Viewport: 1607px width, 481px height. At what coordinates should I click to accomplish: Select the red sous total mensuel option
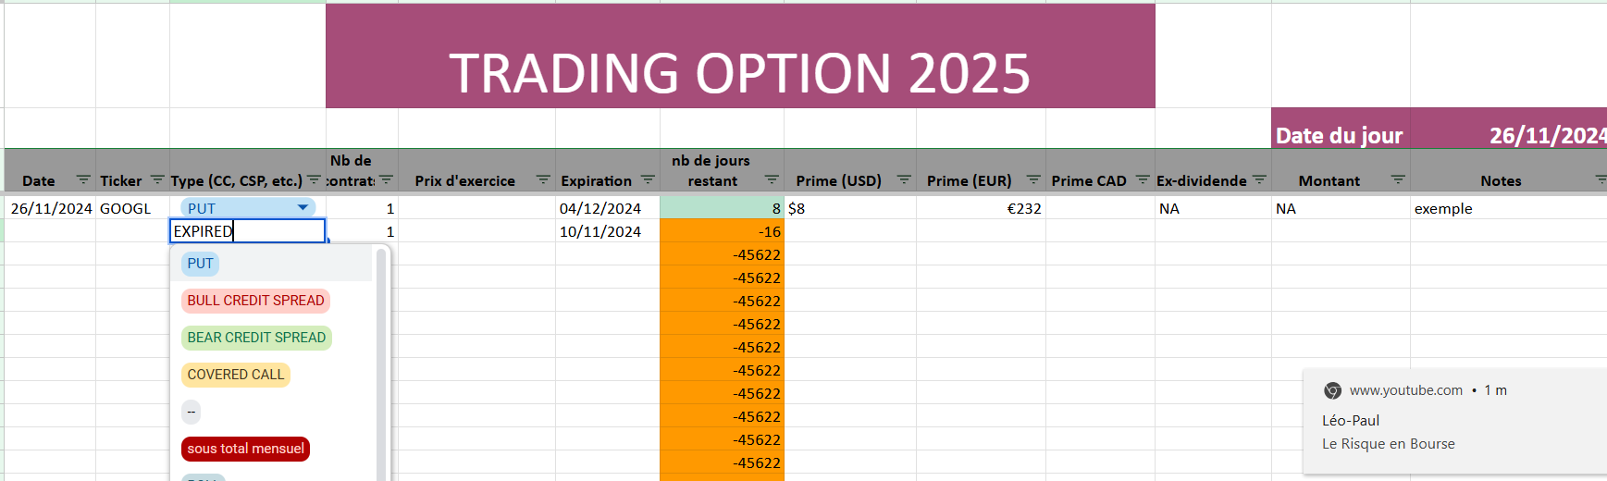[245, 449]
